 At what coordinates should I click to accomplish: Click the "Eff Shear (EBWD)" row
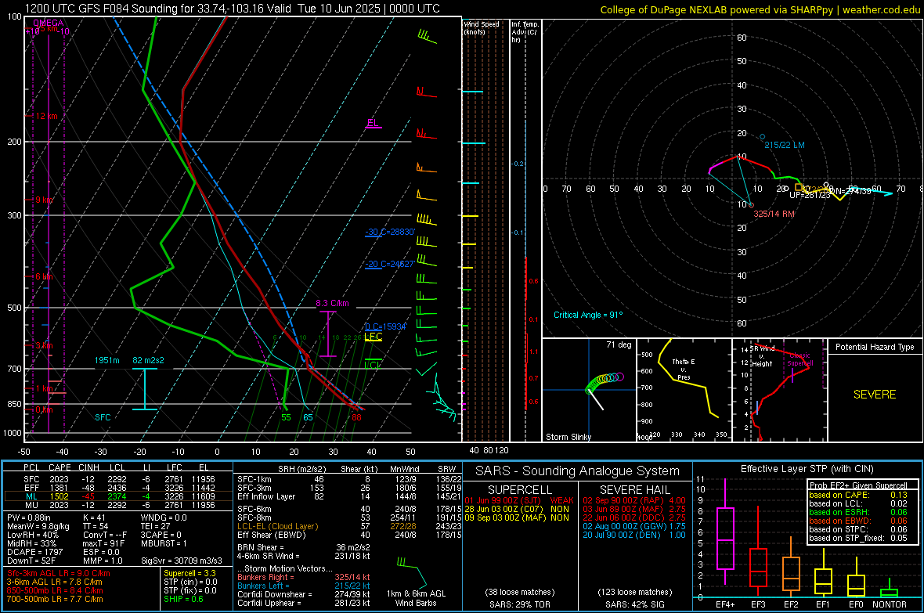[349, 535]
